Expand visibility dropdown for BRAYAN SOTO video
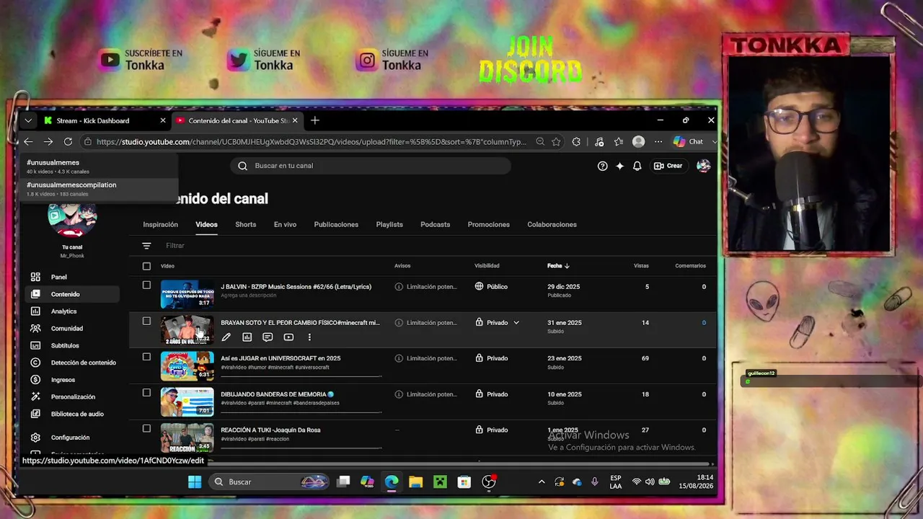The image size is (923, 519). (516, 323)
